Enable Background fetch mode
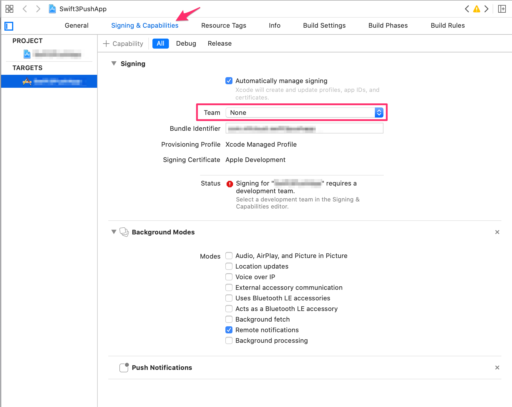Viewport: 512px width, 407px height. [x=229, y=319]
